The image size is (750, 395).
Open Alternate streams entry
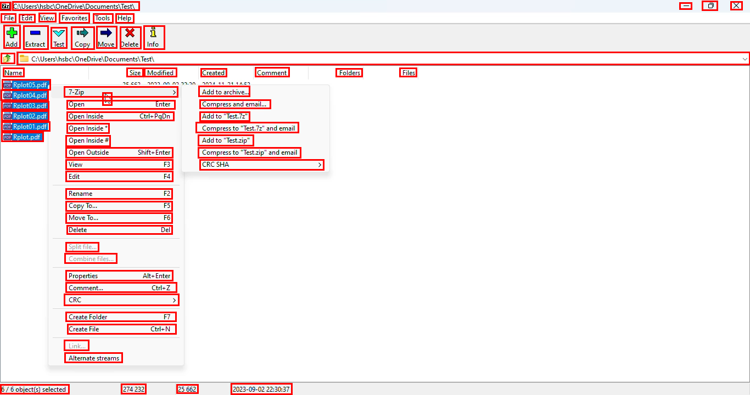pos(93,358)
